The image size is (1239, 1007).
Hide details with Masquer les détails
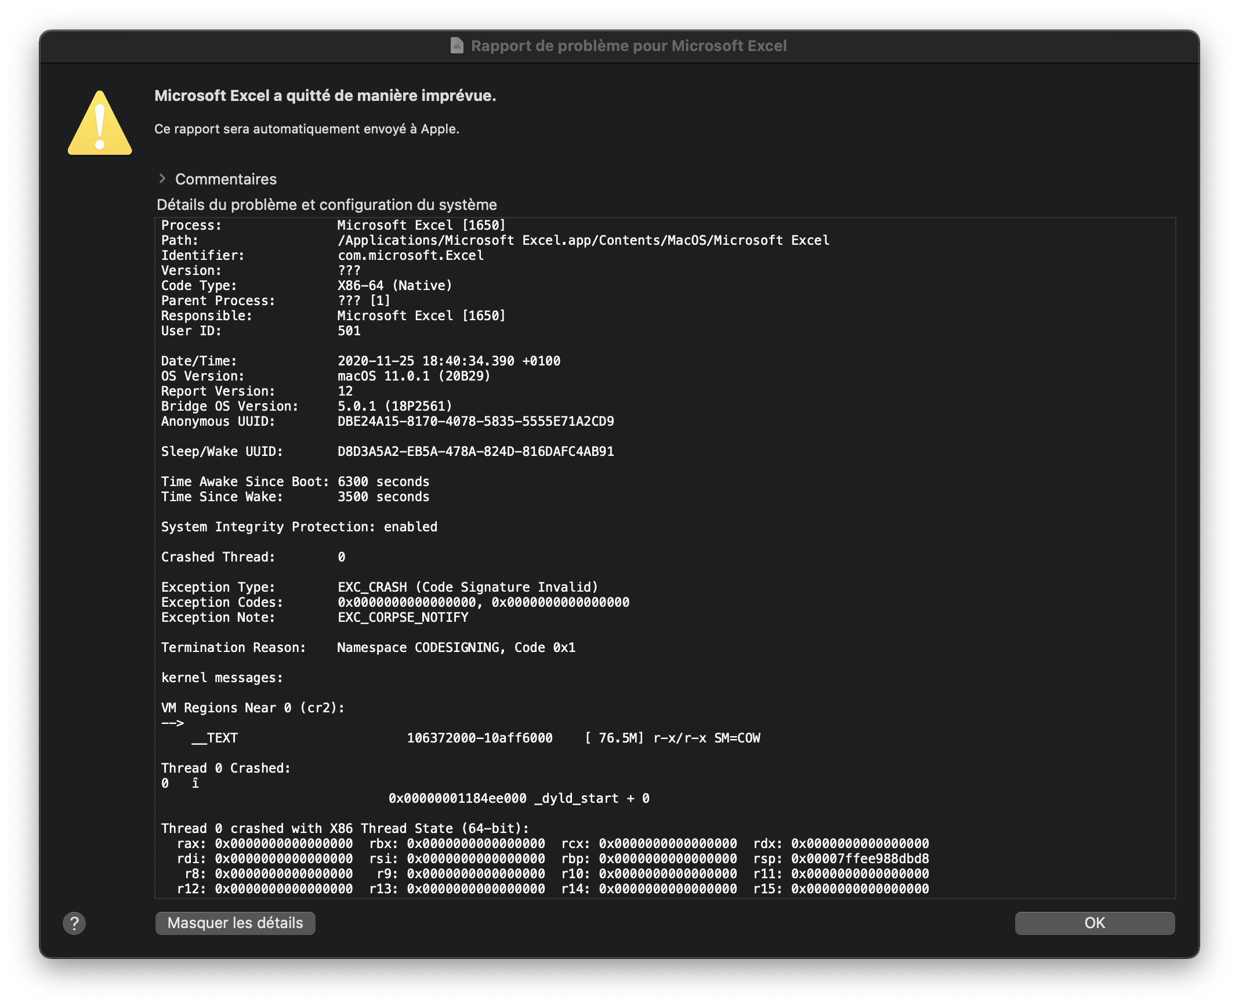(235, 923)
